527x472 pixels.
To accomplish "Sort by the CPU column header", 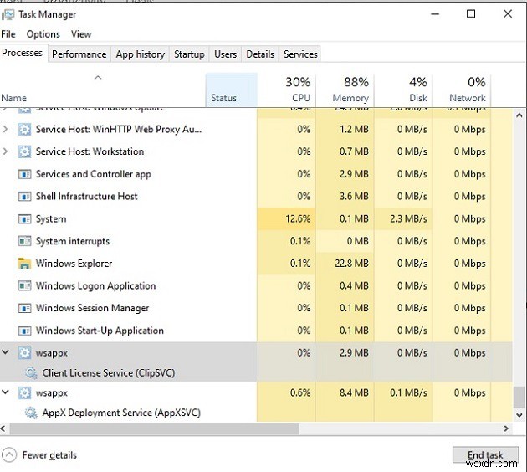I will (286, 90).
